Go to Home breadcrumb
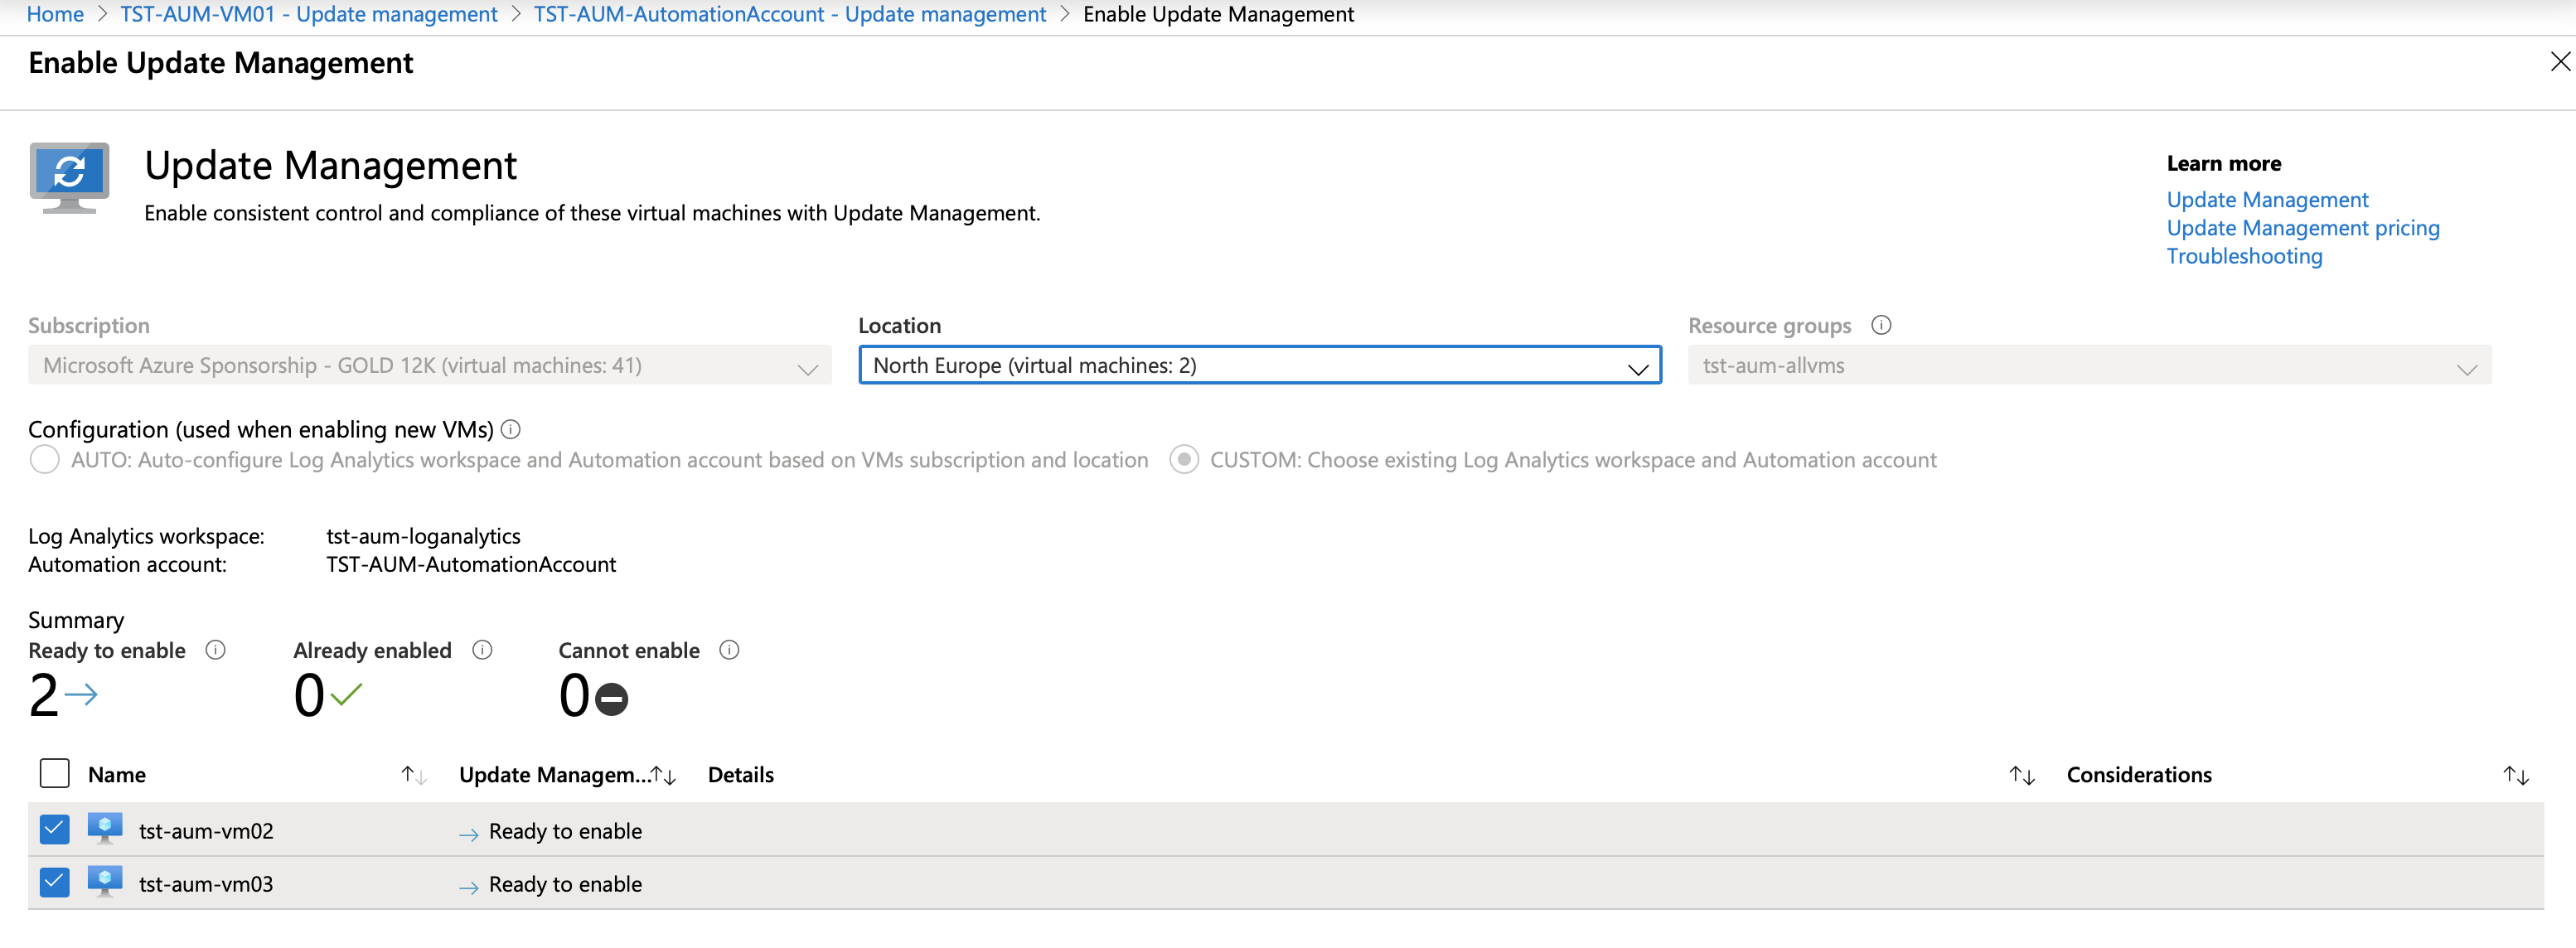2576x948 pixels. tap(55, 14)
